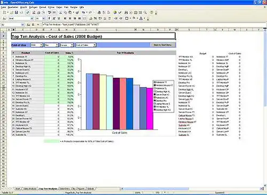Open the font size dropdown
Image resolution: width=267 pixels, height=195 pixels.
click(x=44, y=18)
